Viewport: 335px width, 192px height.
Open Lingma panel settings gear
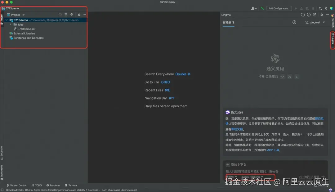(322, 15)
